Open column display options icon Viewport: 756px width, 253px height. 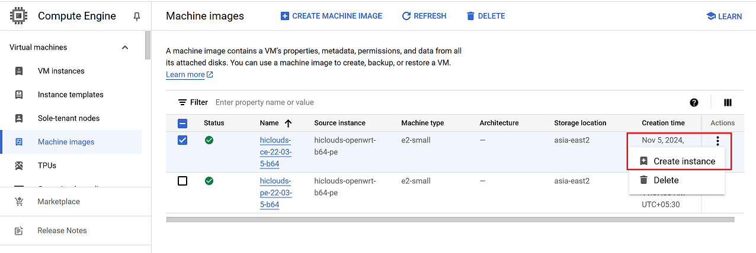pos(728,102)
